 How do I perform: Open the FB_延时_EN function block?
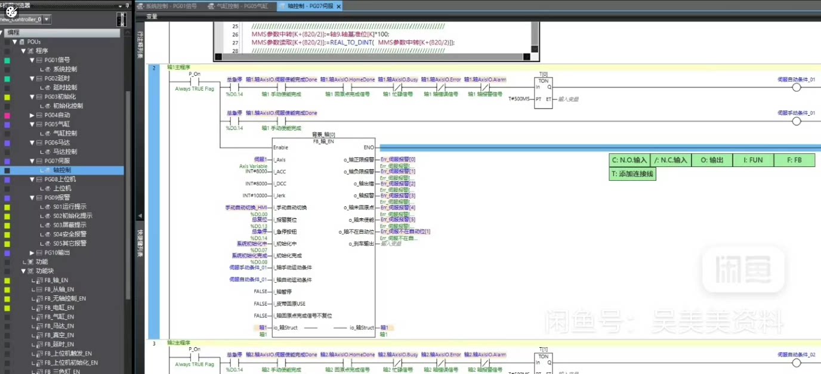pyautogui.click(x=59, y=344)
